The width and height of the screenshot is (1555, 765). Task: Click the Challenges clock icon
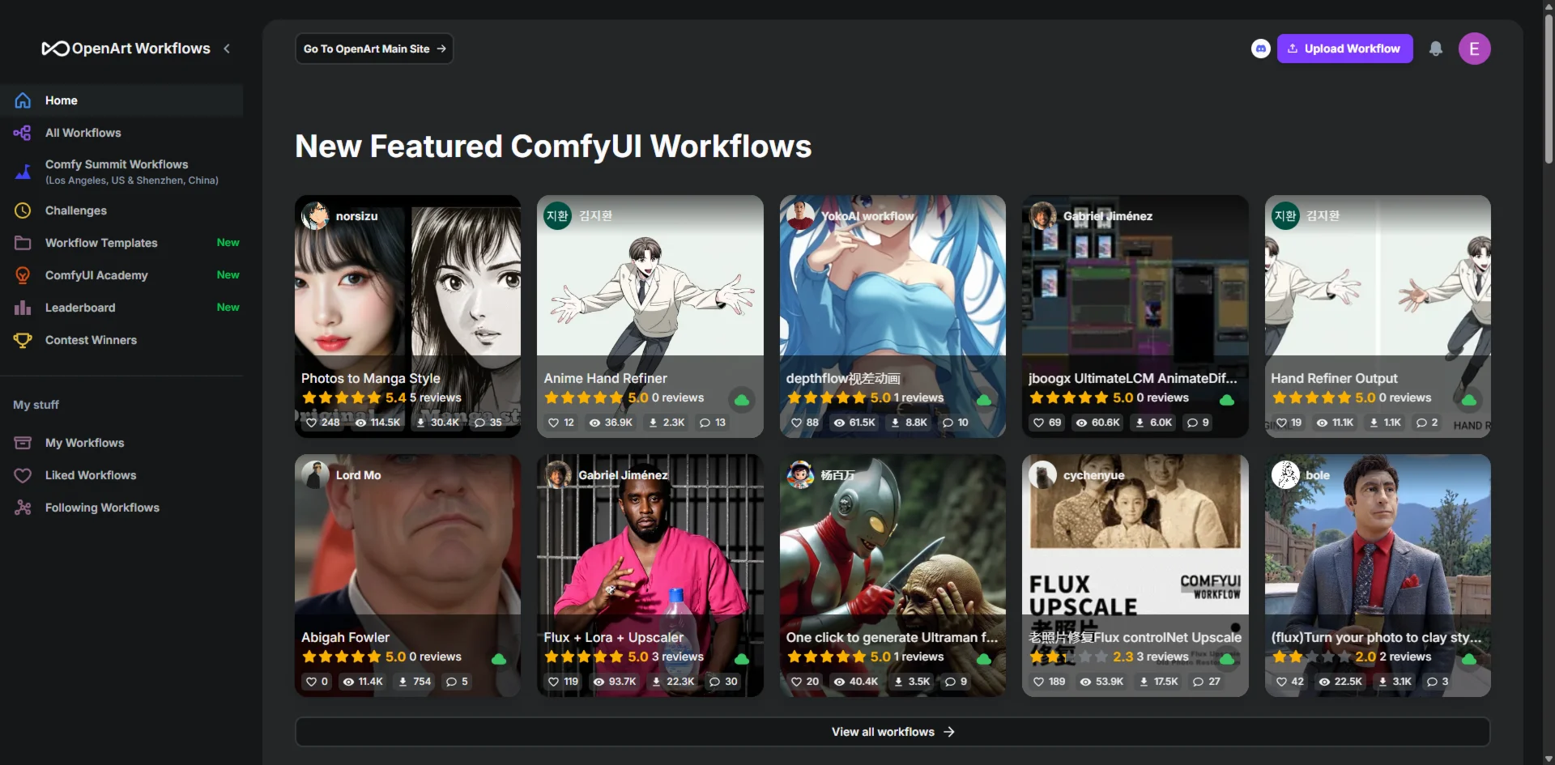23,210
